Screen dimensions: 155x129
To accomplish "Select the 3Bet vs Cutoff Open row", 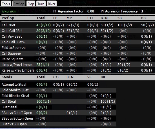I will 58,113.
